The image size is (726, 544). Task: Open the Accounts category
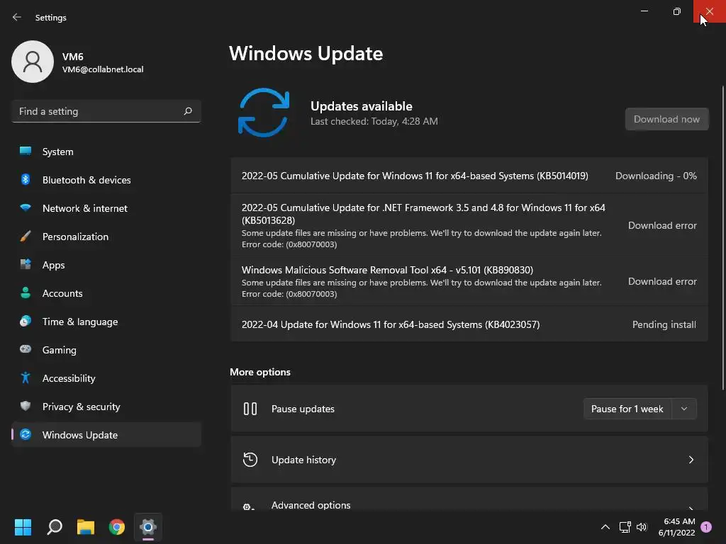(106, 293)
